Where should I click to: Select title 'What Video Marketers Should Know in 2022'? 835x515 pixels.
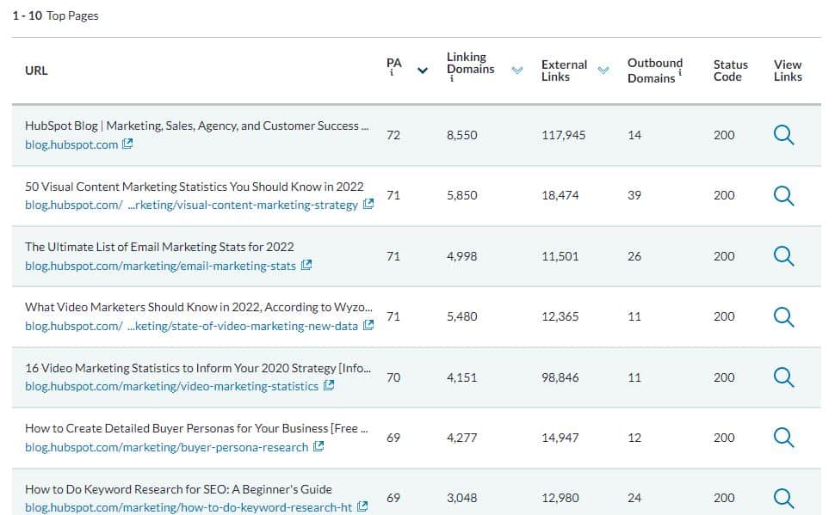click(199, 308)
